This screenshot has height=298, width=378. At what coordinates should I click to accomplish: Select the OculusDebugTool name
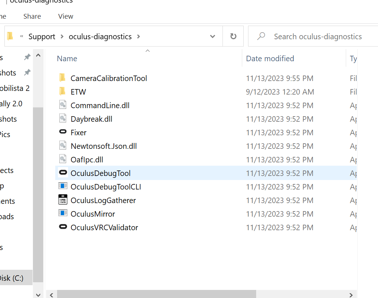click(101, 173)
